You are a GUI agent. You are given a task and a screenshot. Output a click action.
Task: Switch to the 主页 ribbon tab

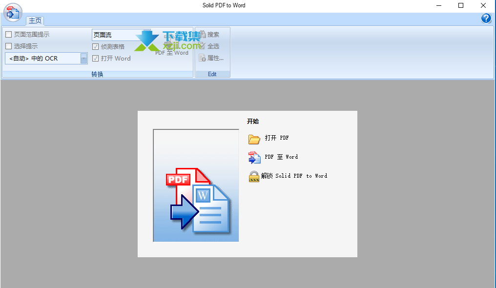point(35,21)
